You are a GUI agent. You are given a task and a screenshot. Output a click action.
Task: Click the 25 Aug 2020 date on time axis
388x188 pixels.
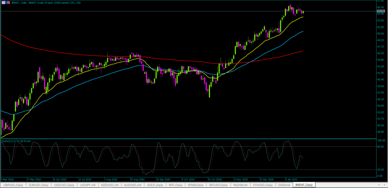click(x=138, y=180)
